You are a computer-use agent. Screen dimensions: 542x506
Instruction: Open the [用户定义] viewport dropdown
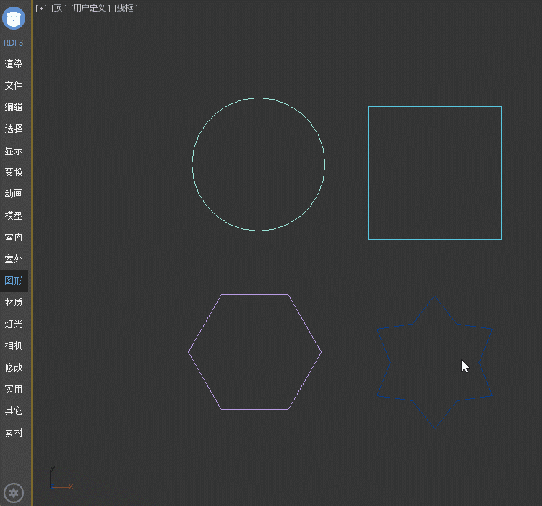pos(90,8)
